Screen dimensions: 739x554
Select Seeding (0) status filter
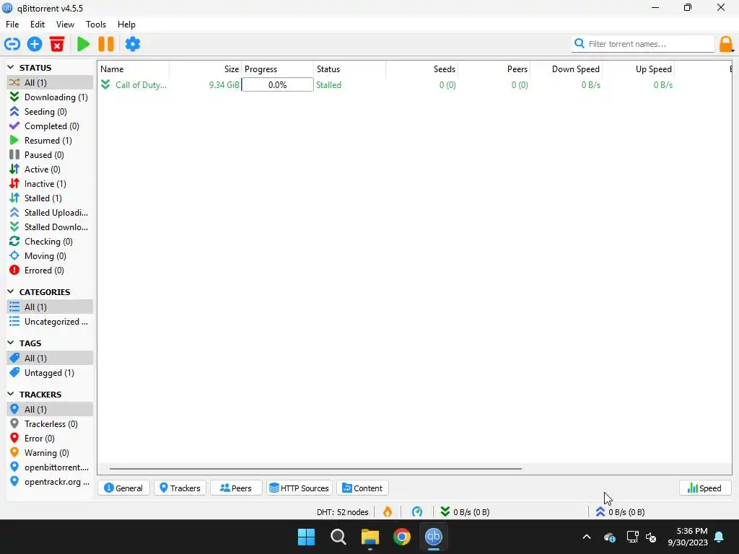(x=50, y=112)
